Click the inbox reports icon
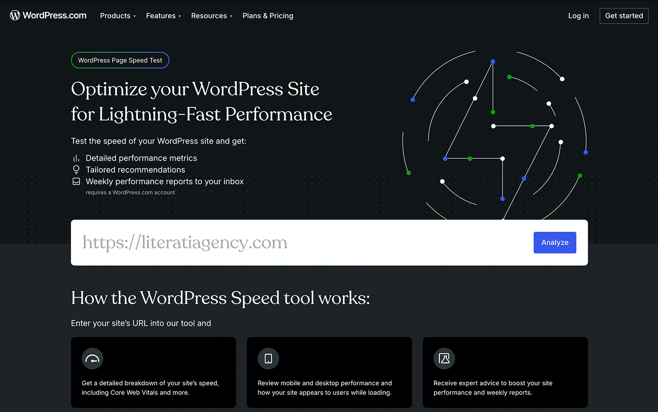This screenshot has height=412, width=658. [76, 181]
